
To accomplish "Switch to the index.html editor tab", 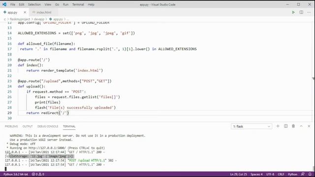I will [44, 12].
